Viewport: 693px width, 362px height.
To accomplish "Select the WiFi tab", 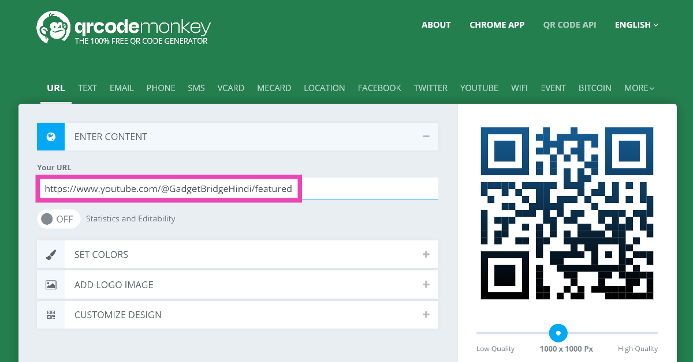I will 519,88.
